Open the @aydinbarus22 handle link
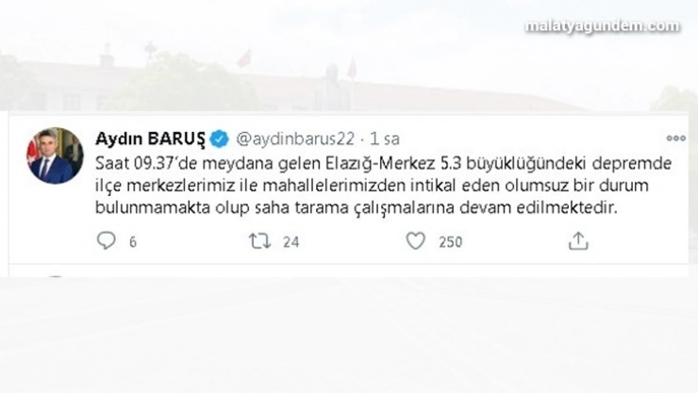 pyautogui.click(x=294, y=139)
